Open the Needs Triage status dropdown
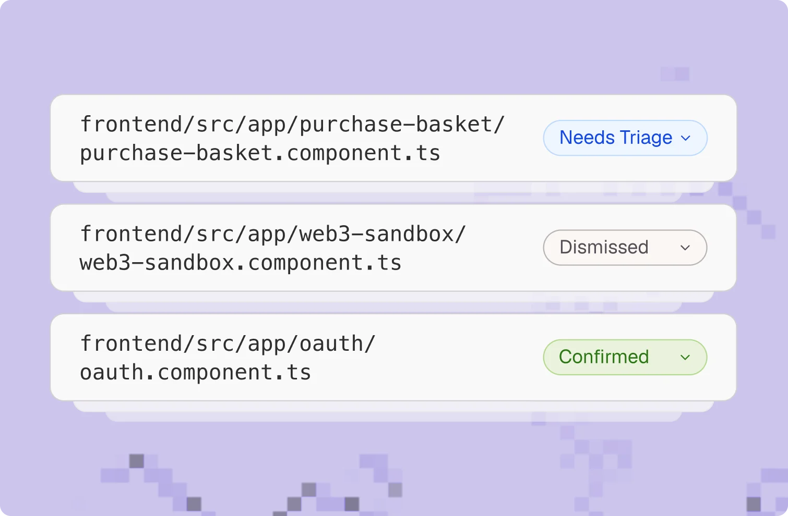 625,138
